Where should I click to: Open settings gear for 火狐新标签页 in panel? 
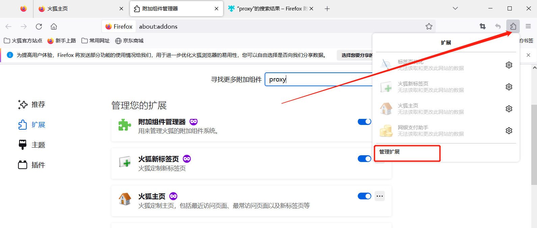pyautogui.click(x=509, y=87)
